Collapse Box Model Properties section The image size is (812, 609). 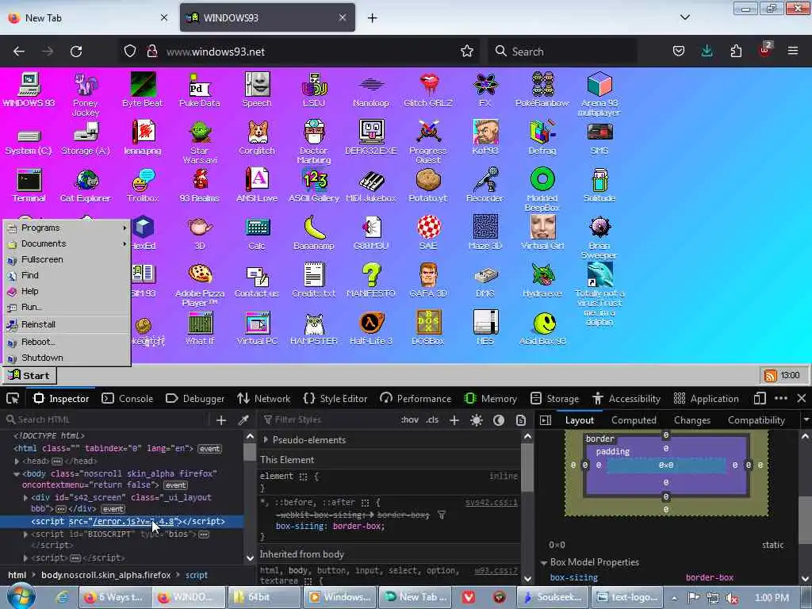coord(544,562)
